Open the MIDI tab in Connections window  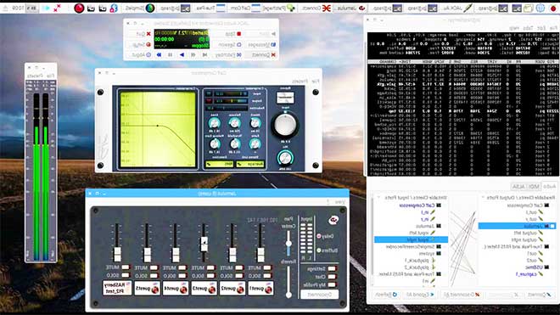point(534,187)
